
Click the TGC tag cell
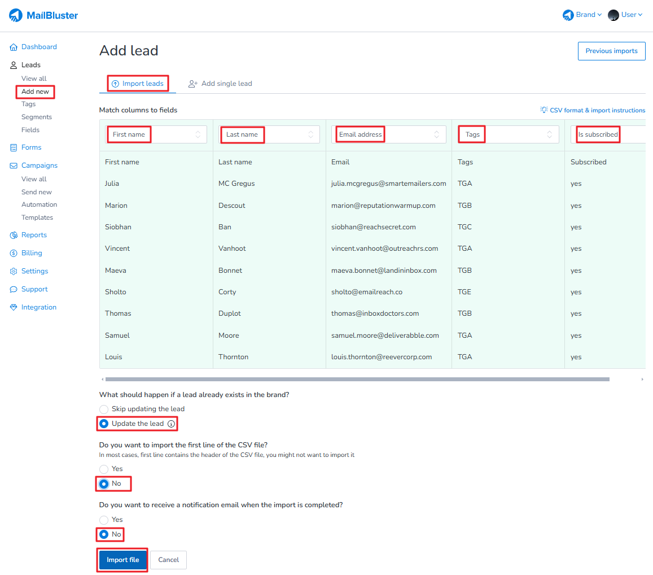(x=464, y=227)
